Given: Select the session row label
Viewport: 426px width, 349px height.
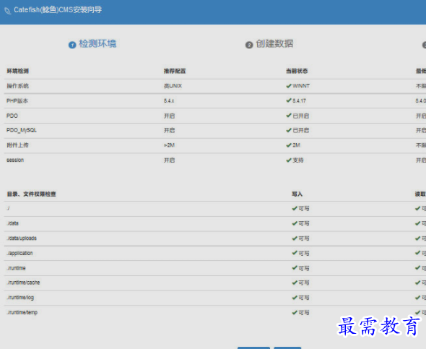Looking at the screenshot, I should [15, 160].
